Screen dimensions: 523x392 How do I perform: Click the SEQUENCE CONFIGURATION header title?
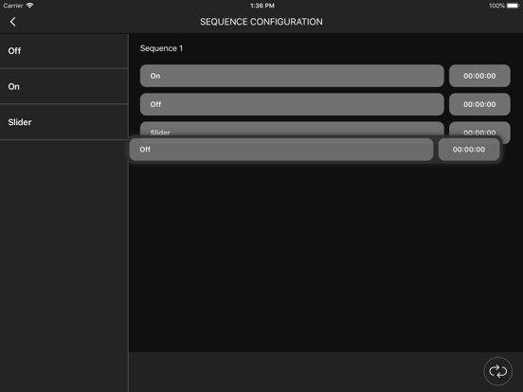[x=261, y=22]
